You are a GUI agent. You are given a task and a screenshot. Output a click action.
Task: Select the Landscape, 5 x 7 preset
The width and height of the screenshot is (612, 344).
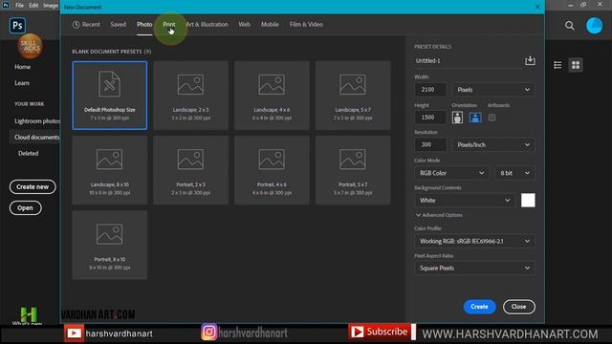(353, 96)
